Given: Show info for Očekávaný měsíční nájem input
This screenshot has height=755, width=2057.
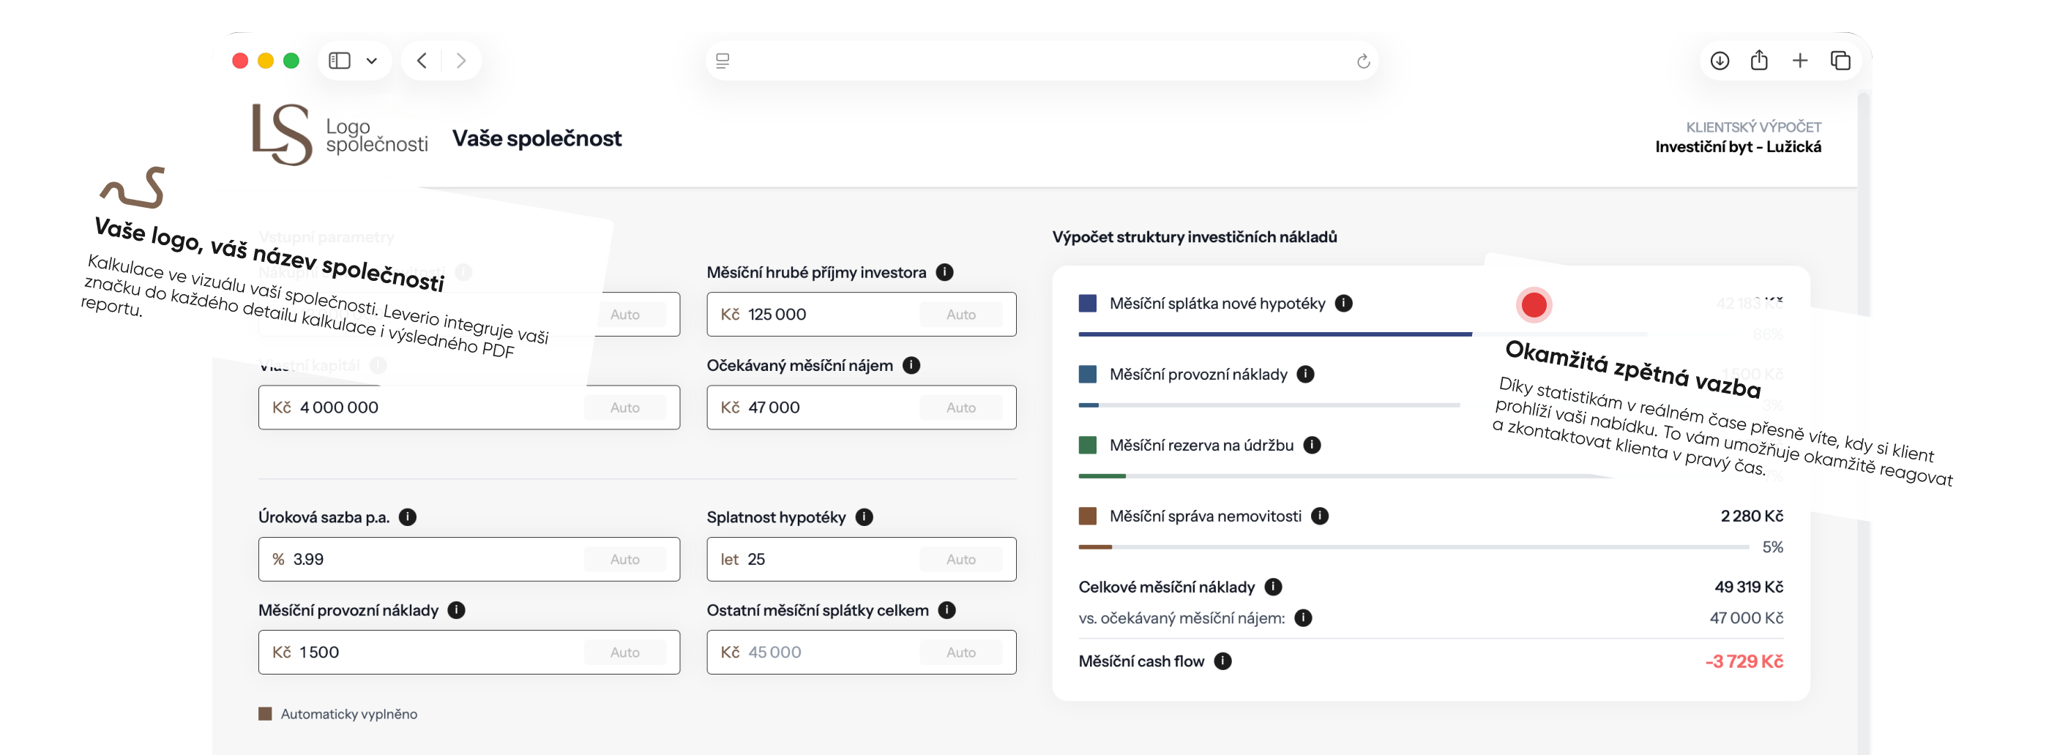Looking at the screenshot, I should tap(911, 366).
